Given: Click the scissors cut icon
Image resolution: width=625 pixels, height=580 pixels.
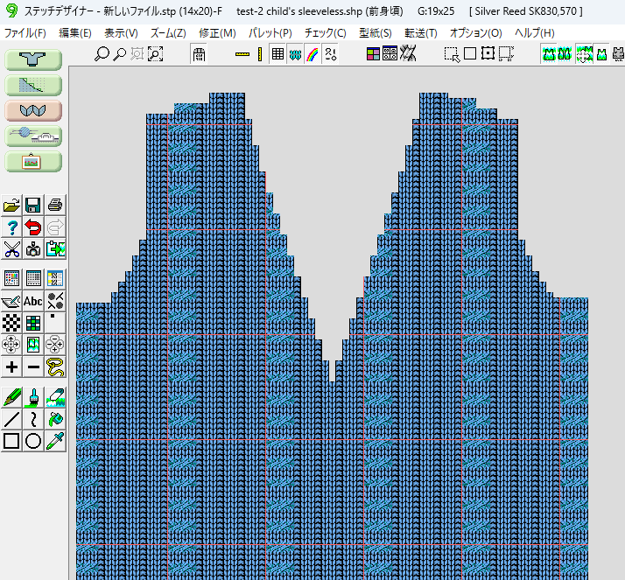Looking at the screenshot, I should click(x=11, y=249).
